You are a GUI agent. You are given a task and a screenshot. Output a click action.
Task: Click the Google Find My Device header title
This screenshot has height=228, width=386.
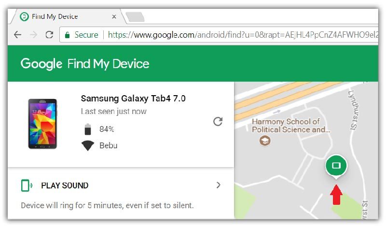click(x=85, y=64)
